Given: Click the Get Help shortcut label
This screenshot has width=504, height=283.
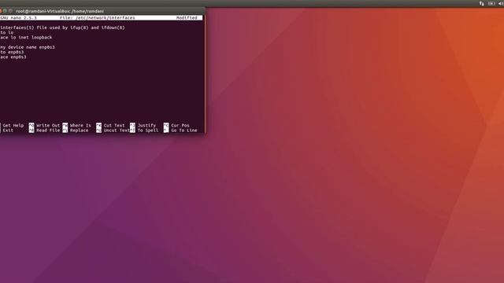Looking at the screenshot, I should pyautogui.click(x=13, y=126).
